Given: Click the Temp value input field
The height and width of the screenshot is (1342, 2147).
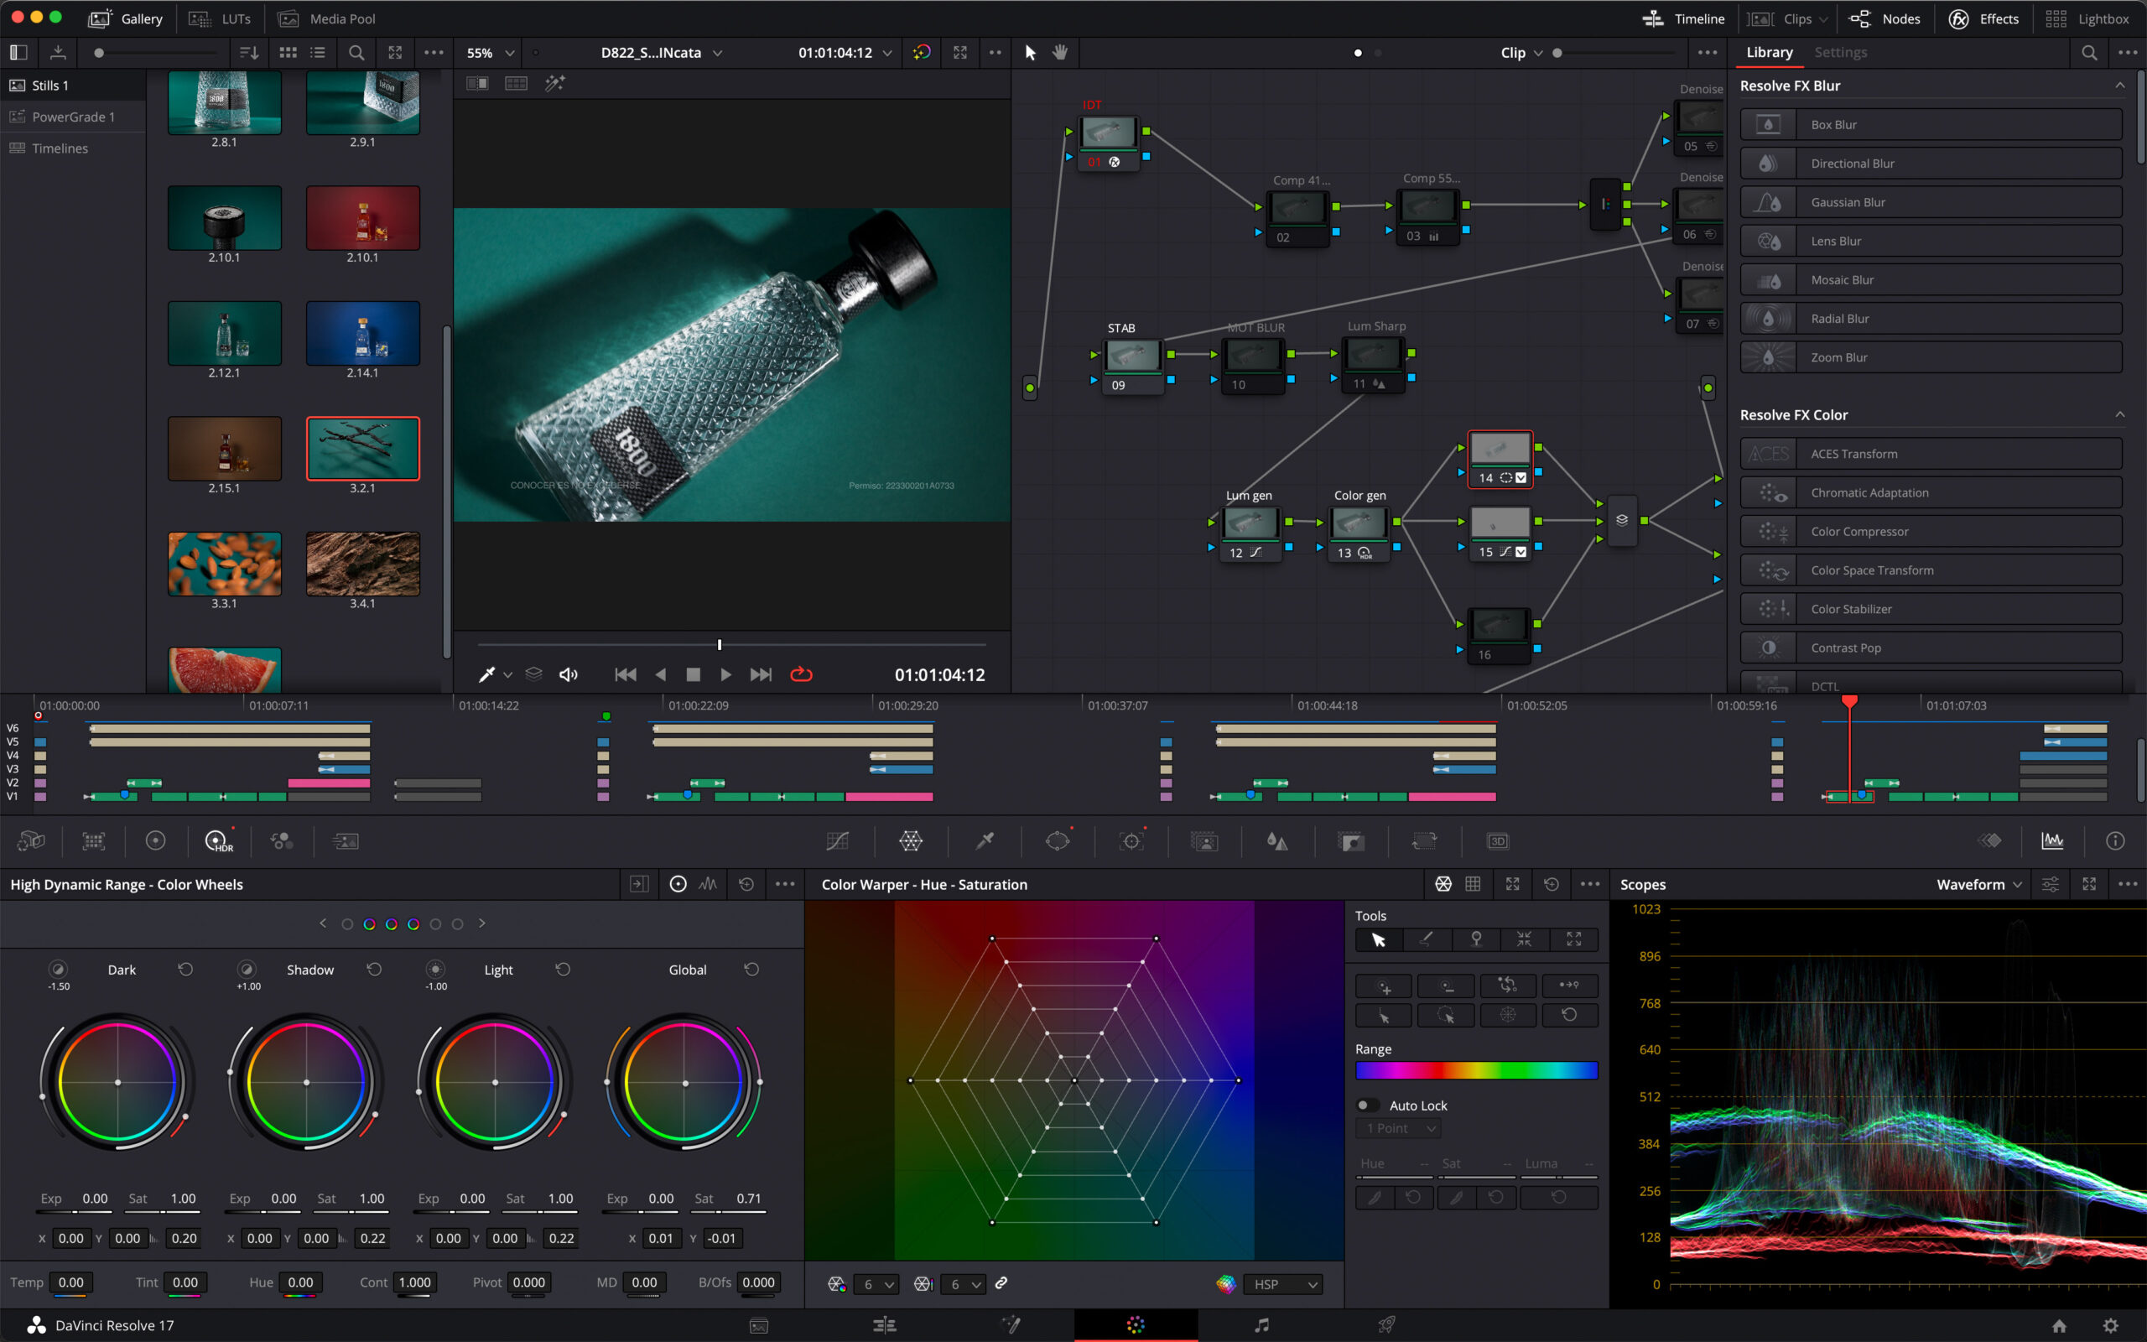Looking at the screenshot, I should click(70, 1282).
